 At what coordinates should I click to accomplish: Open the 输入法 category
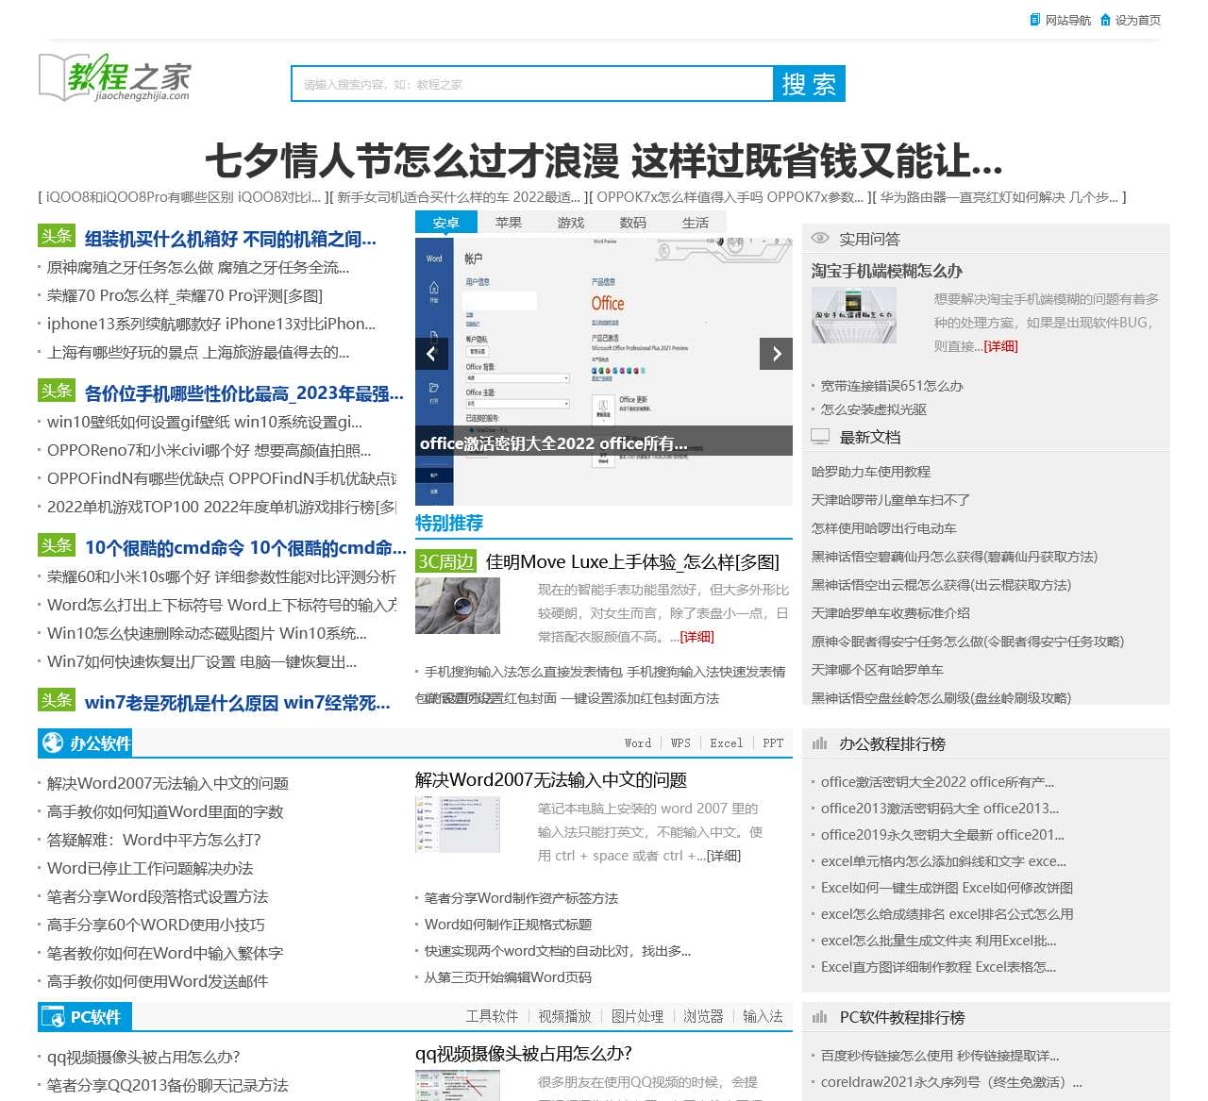click(763, 1016)
